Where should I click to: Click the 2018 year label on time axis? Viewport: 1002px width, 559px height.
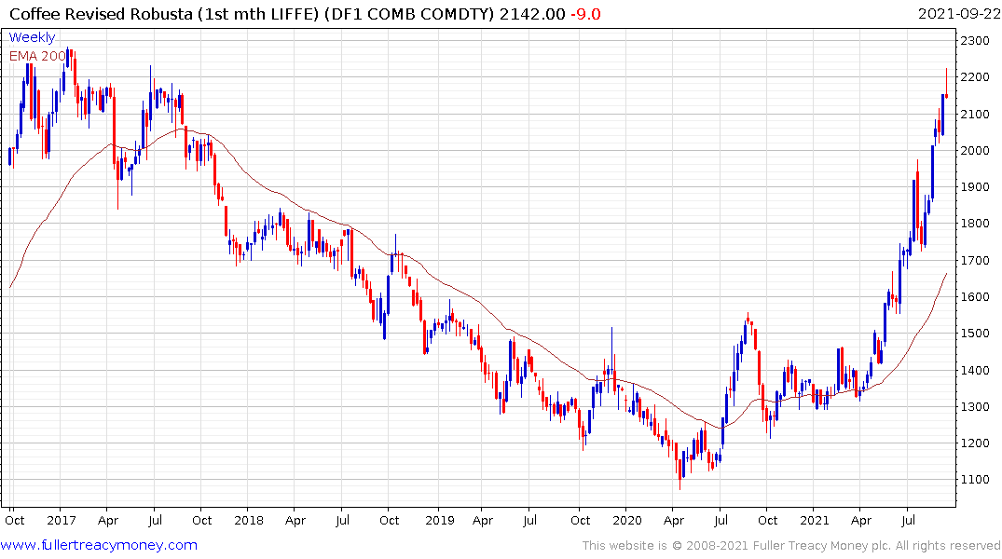coord(249,521)
